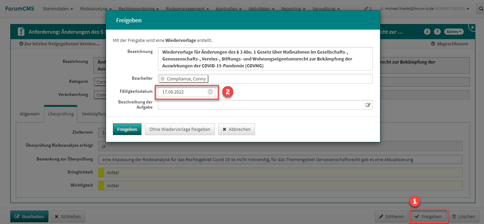Click the search magnifier icon
Screen dimensions: 484x224
(480, 9)
